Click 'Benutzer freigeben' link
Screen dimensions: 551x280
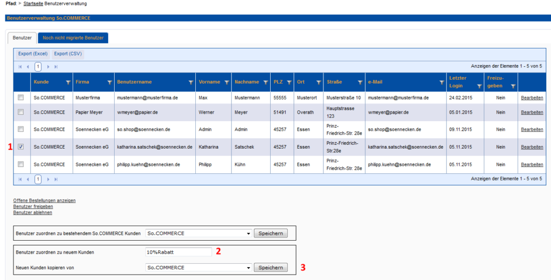coord(33,206)
